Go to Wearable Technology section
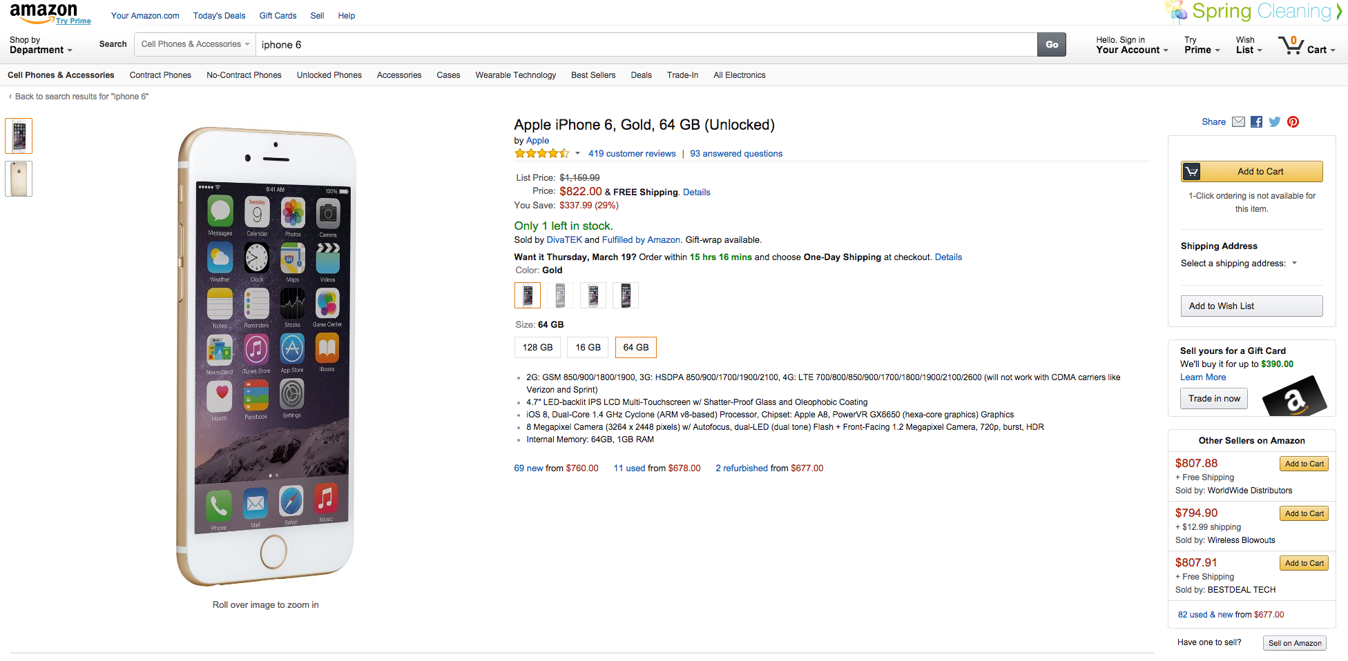The width and height of the screenshot is (1348, 661). tap(515, 75)
